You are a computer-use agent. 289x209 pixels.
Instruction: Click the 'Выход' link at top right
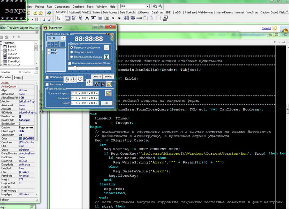[x=266, y=28]
